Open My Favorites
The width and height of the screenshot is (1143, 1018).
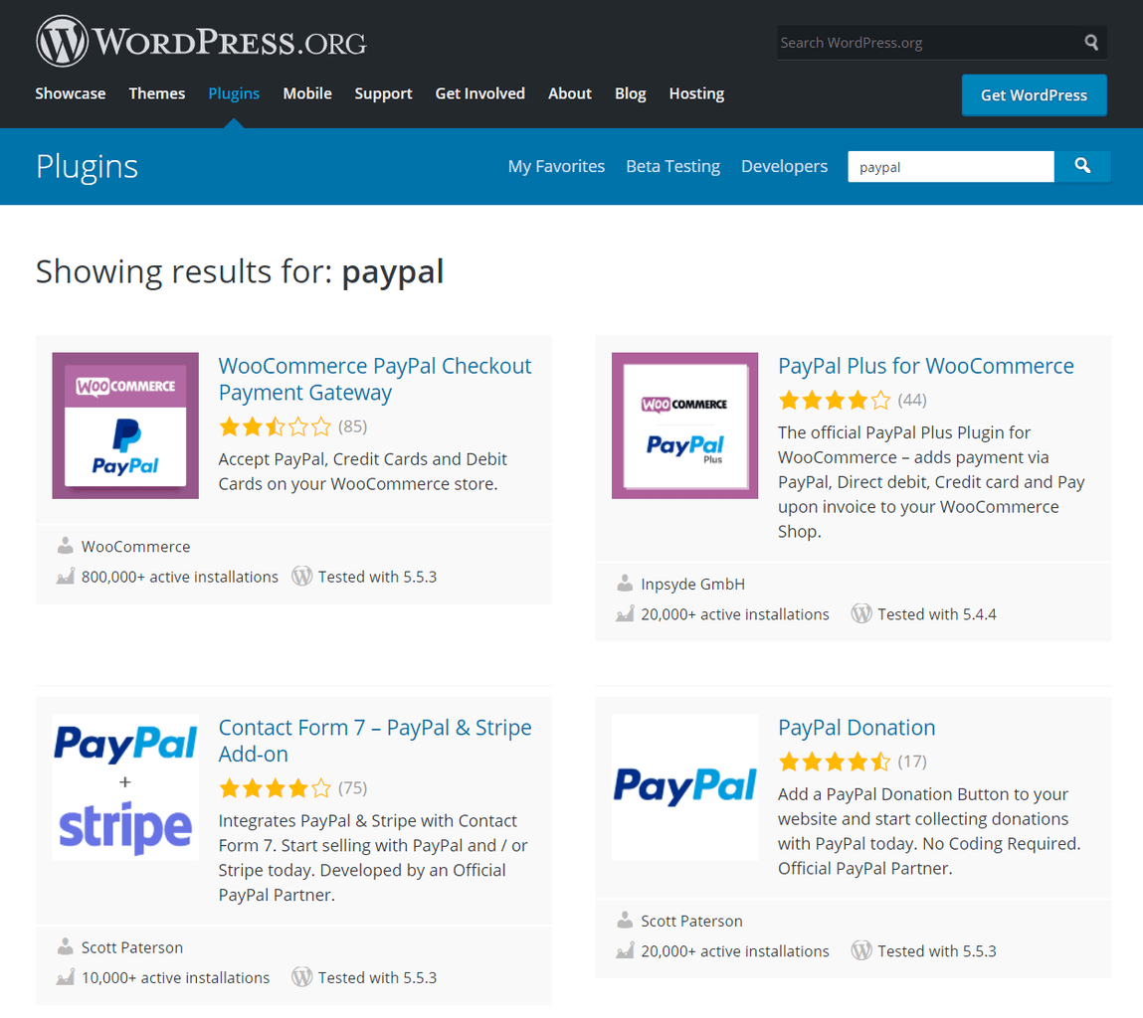click(x=556, y=166)
